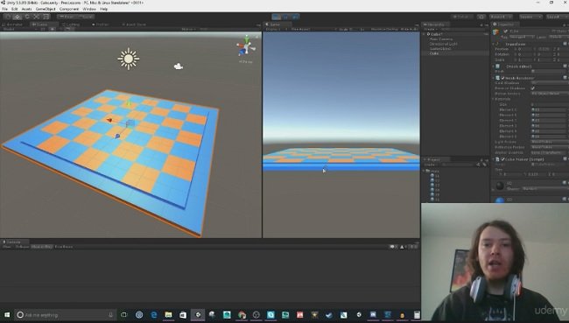
Task: Toggle the Mesh Renderer component checkbox
Action: point(503,78)
